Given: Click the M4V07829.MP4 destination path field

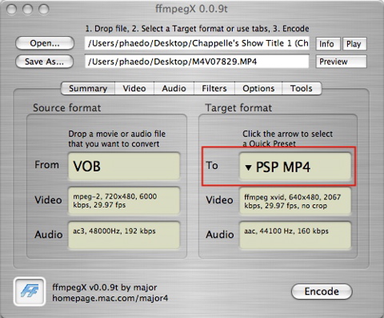Looking at the screenshot, I should click(x=197, y=62).
